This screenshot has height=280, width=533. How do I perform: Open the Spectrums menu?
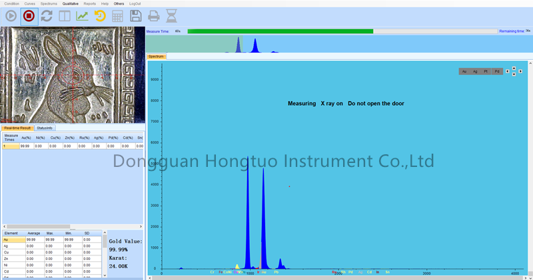click(x=49, y=4)
